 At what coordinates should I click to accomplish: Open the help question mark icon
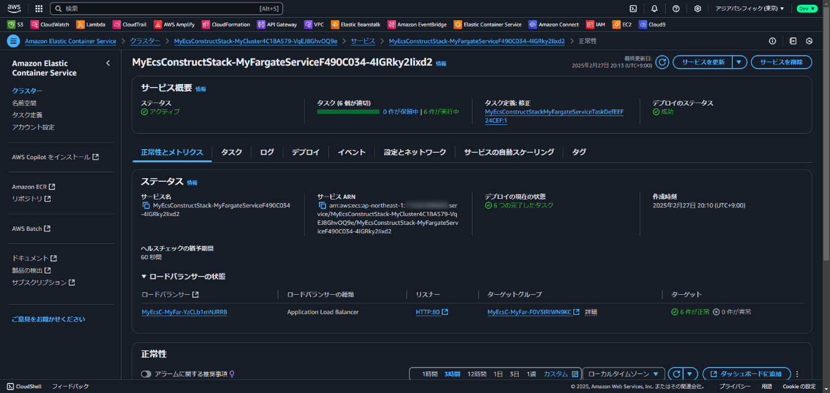click(x=676, y=9)
